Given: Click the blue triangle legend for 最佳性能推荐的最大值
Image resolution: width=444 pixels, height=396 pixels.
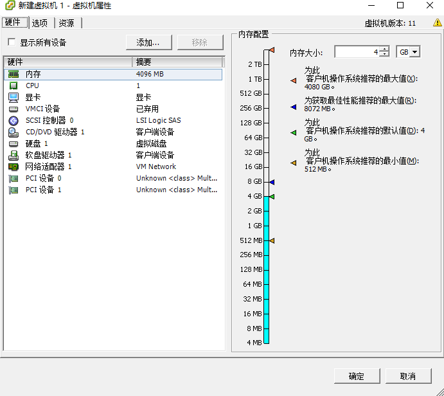Looking at the screenshot, I should click(x=294, y=107).
